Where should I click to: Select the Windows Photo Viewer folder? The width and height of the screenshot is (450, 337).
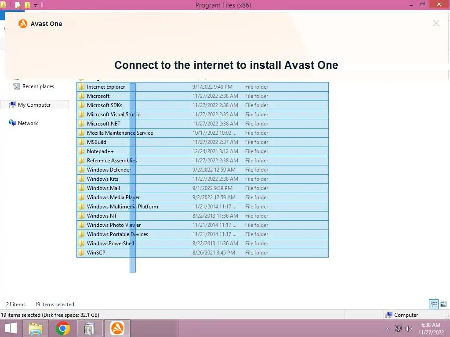114,225
